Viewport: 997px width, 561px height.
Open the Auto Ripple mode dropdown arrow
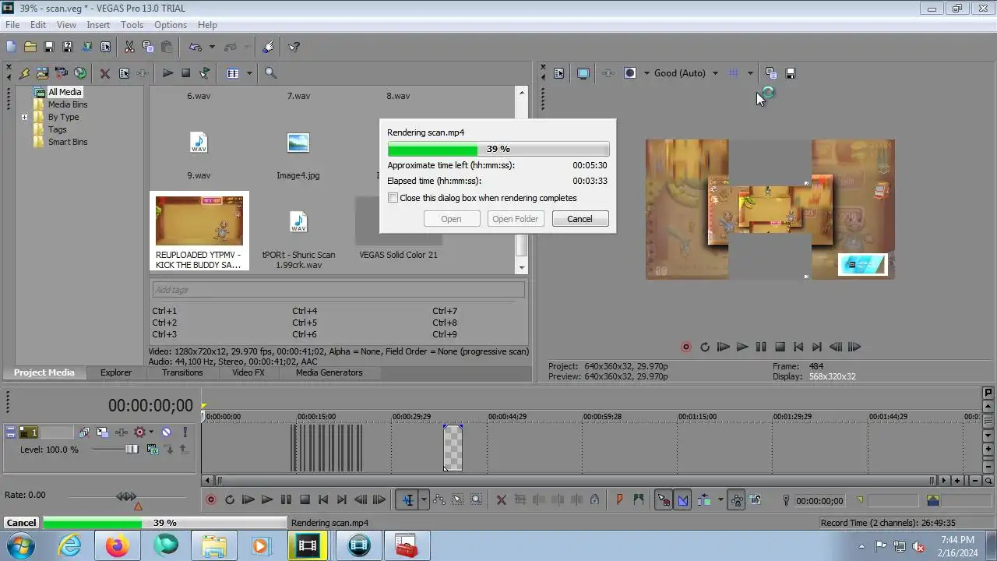click(720, 500)
